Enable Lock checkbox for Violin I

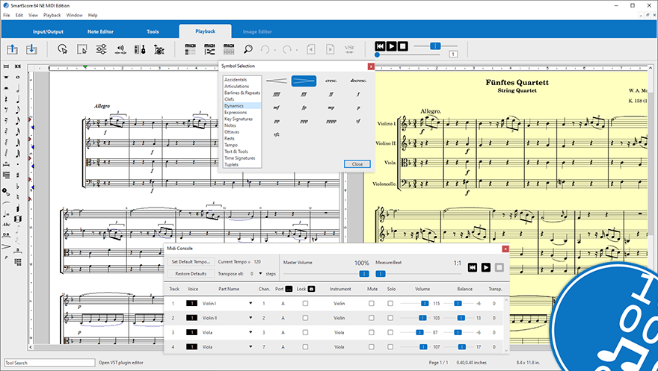pyautogui.click(x=305, y=303)
